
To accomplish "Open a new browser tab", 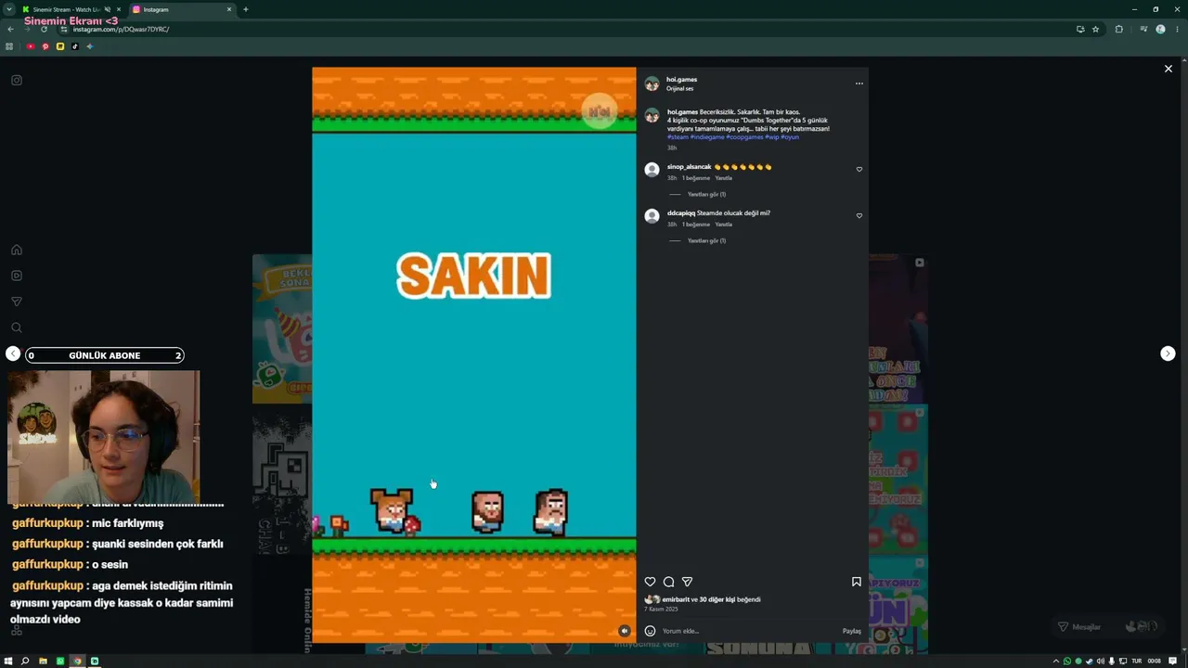I will pyautogui.click(x=245, y=9).
